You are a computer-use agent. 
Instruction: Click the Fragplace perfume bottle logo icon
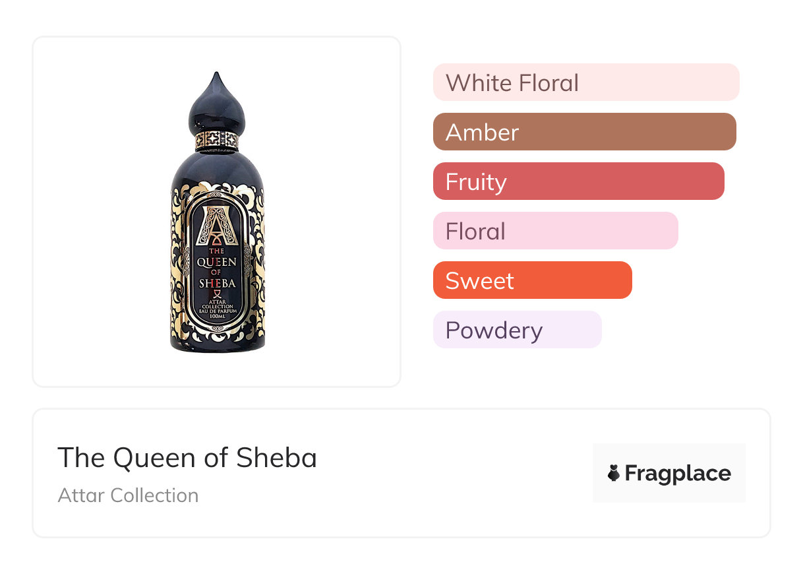[x=614, y=473]
